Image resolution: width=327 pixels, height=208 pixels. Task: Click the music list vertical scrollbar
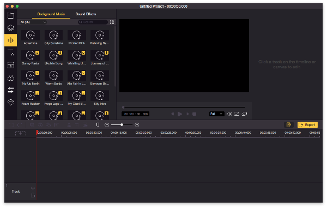coord(115,56)
